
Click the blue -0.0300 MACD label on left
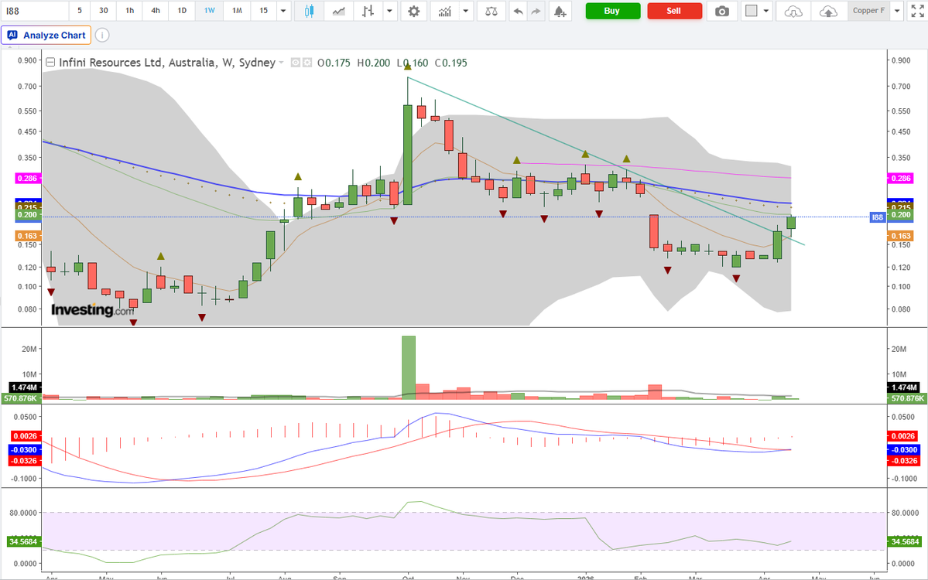24,450
